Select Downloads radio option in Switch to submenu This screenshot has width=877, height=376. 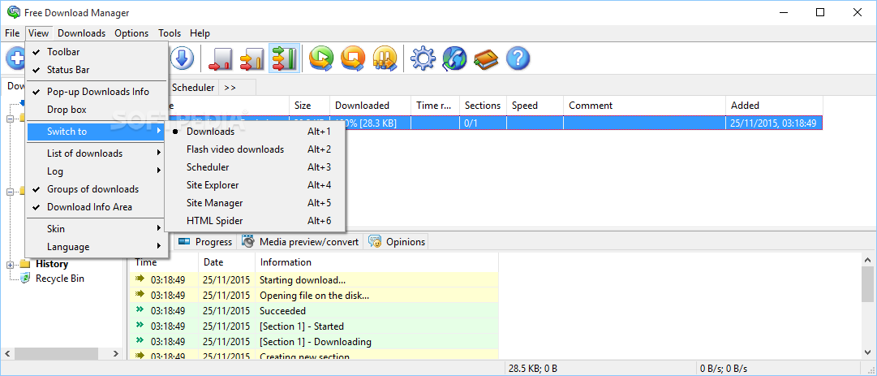coord(255,132)
